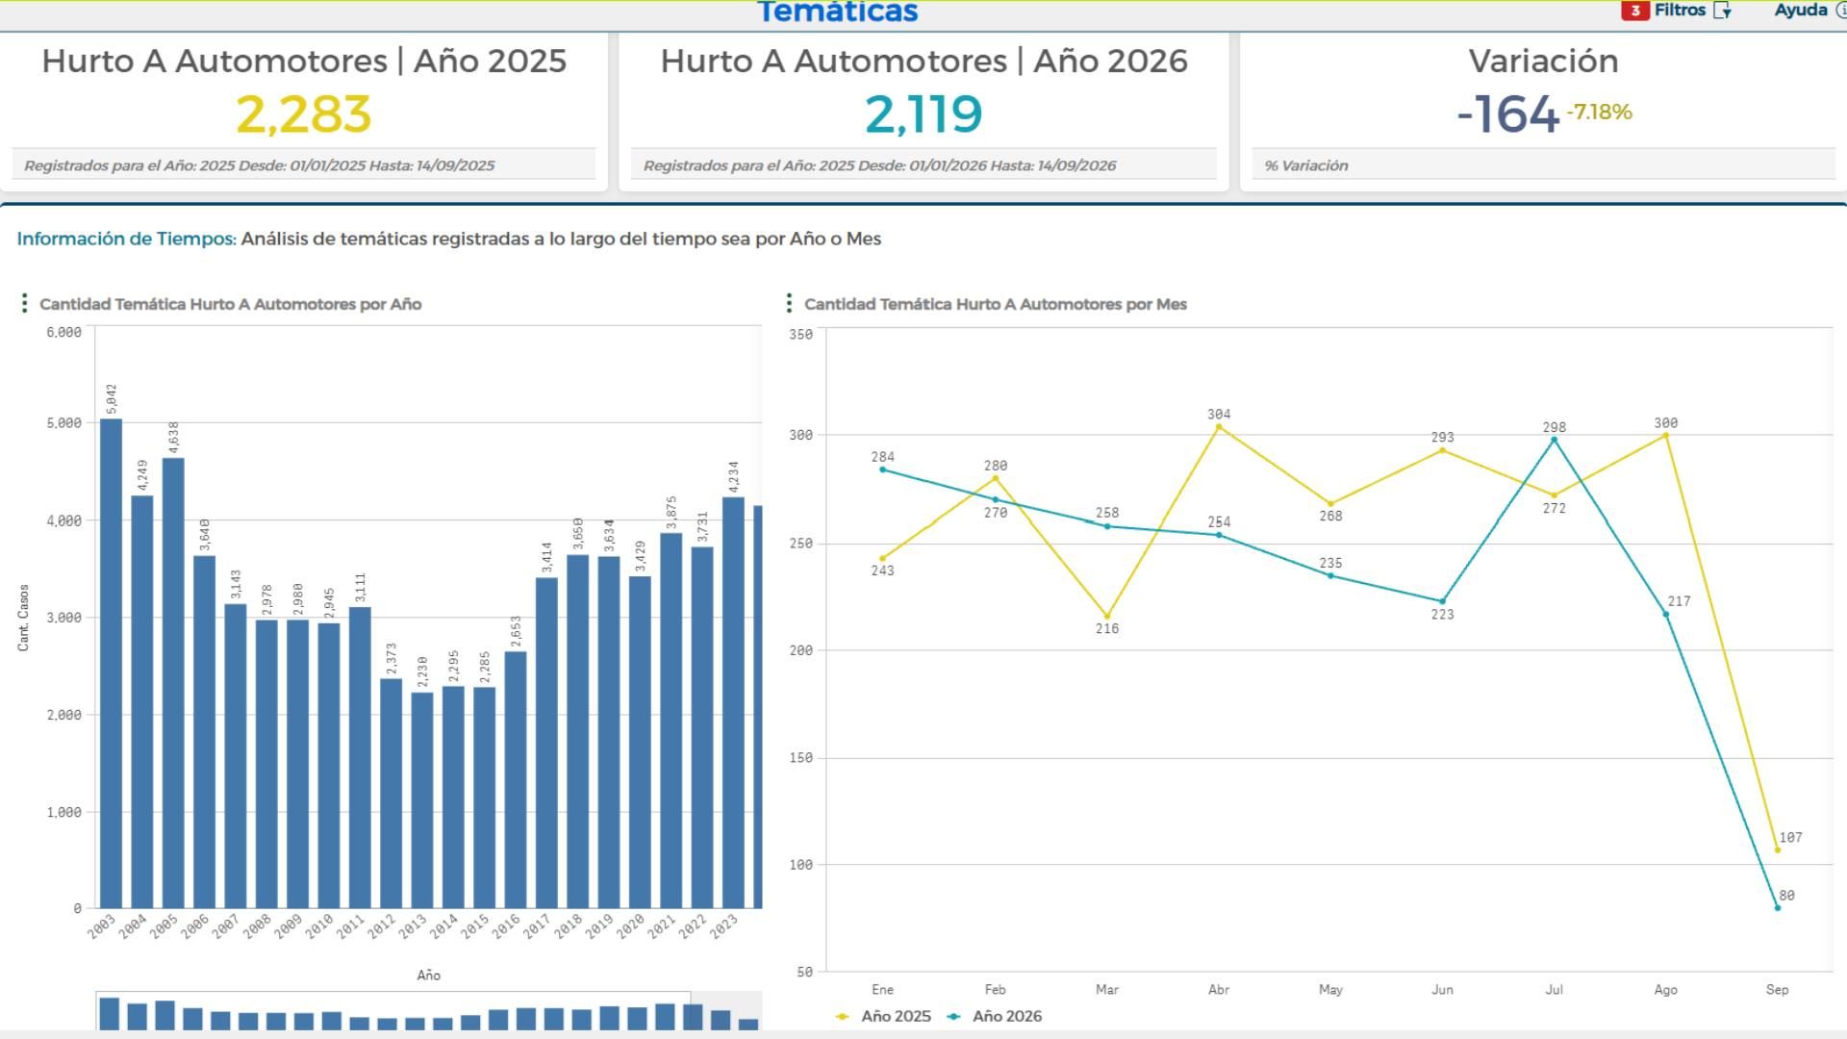The height and width of the screenshot is (1039, 1847).
Task: Click the 2012 year axis label
Action: [382, 925]
